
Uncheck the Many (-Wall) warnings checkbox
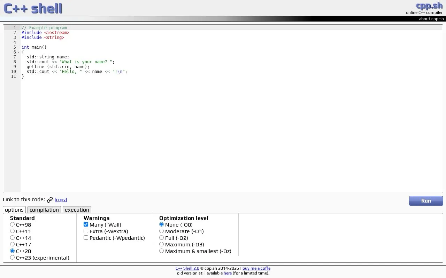pos(86,224)
